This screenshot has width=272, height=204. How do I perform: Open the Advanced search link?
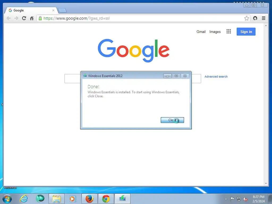pos(216,76)
